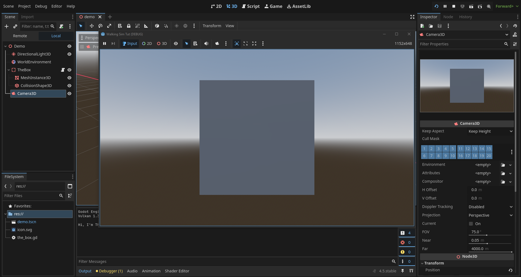Add a new node with plus icon
The width and height of the screenshot is (521, 277).
tap(7, 26)
